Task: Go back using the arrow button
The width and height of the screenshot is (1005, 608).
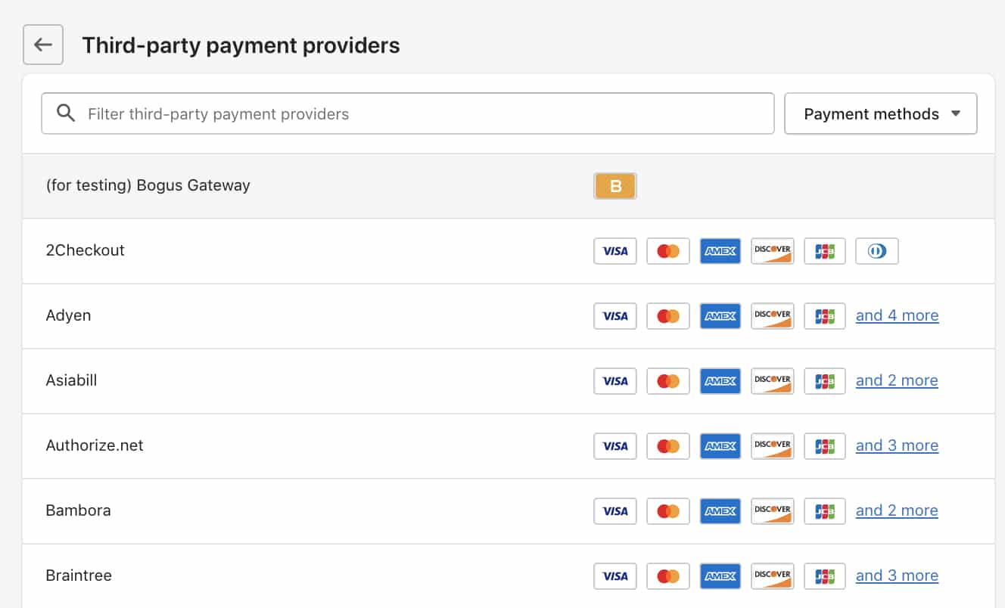Action: pyautogui.click(x=43, y=45)
